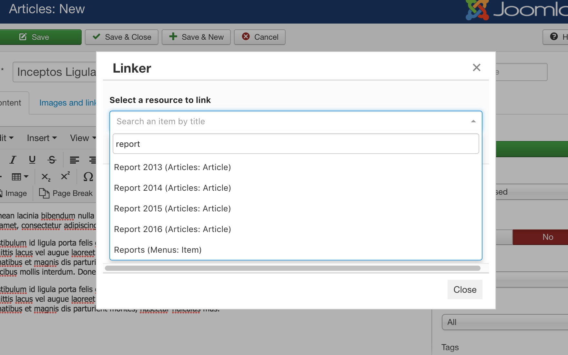The height and width of the screenshot is (355, 568).
Task: Switch to Images and links tab
Action: tap(68, 103)
